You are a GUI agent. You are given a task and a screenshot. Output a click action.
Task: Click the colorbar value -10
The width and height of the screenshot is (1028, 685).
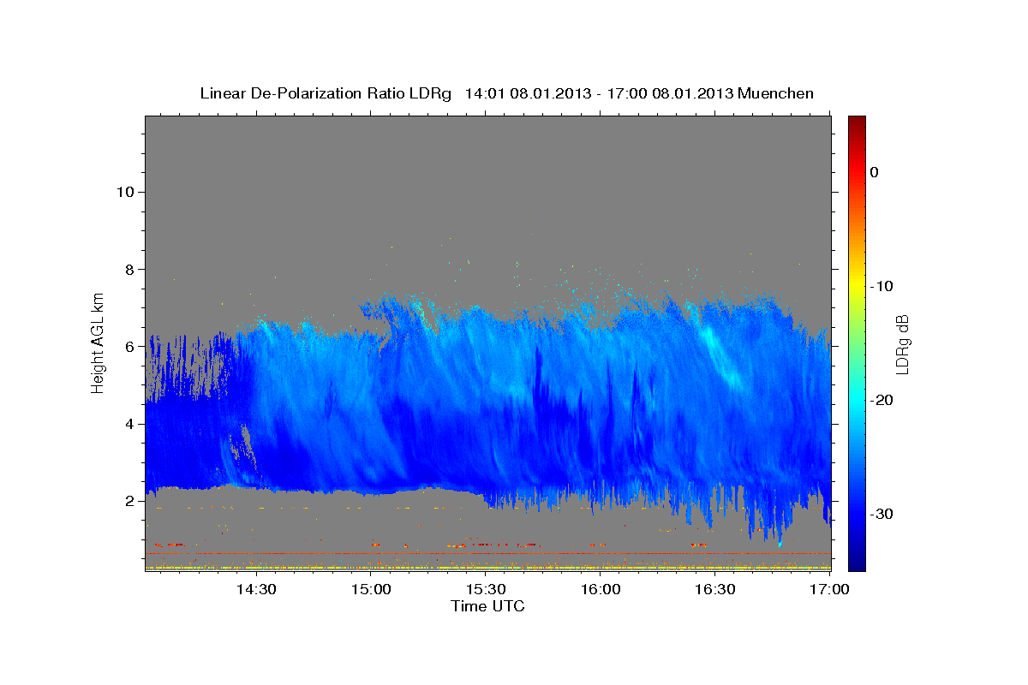[880, 286]
